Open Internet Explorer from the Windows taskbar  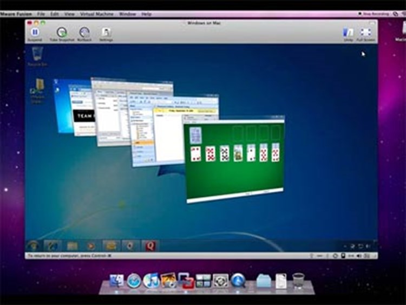pyautogui.click(x=53, y=245)
